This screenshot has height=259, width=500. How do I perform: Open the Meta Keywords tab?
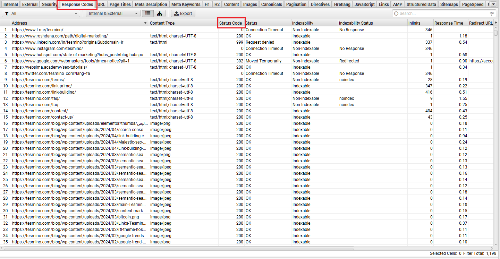[x=186, y=5]
